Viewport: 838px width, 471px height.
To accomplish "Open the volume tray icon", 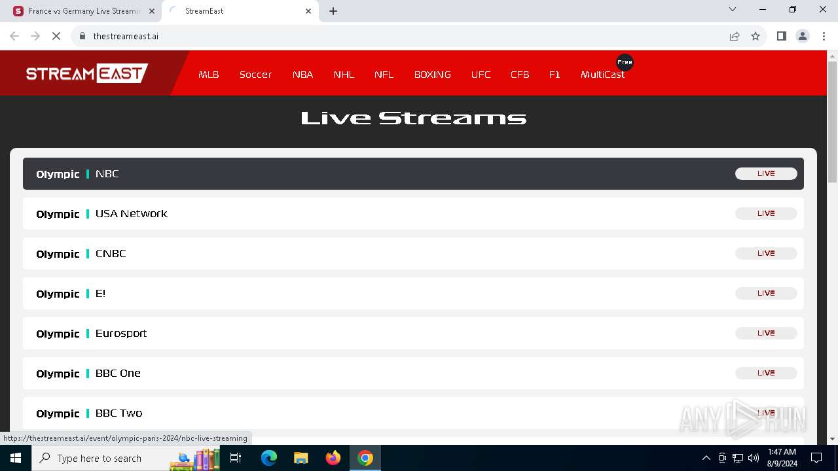I will click(754, 458).
